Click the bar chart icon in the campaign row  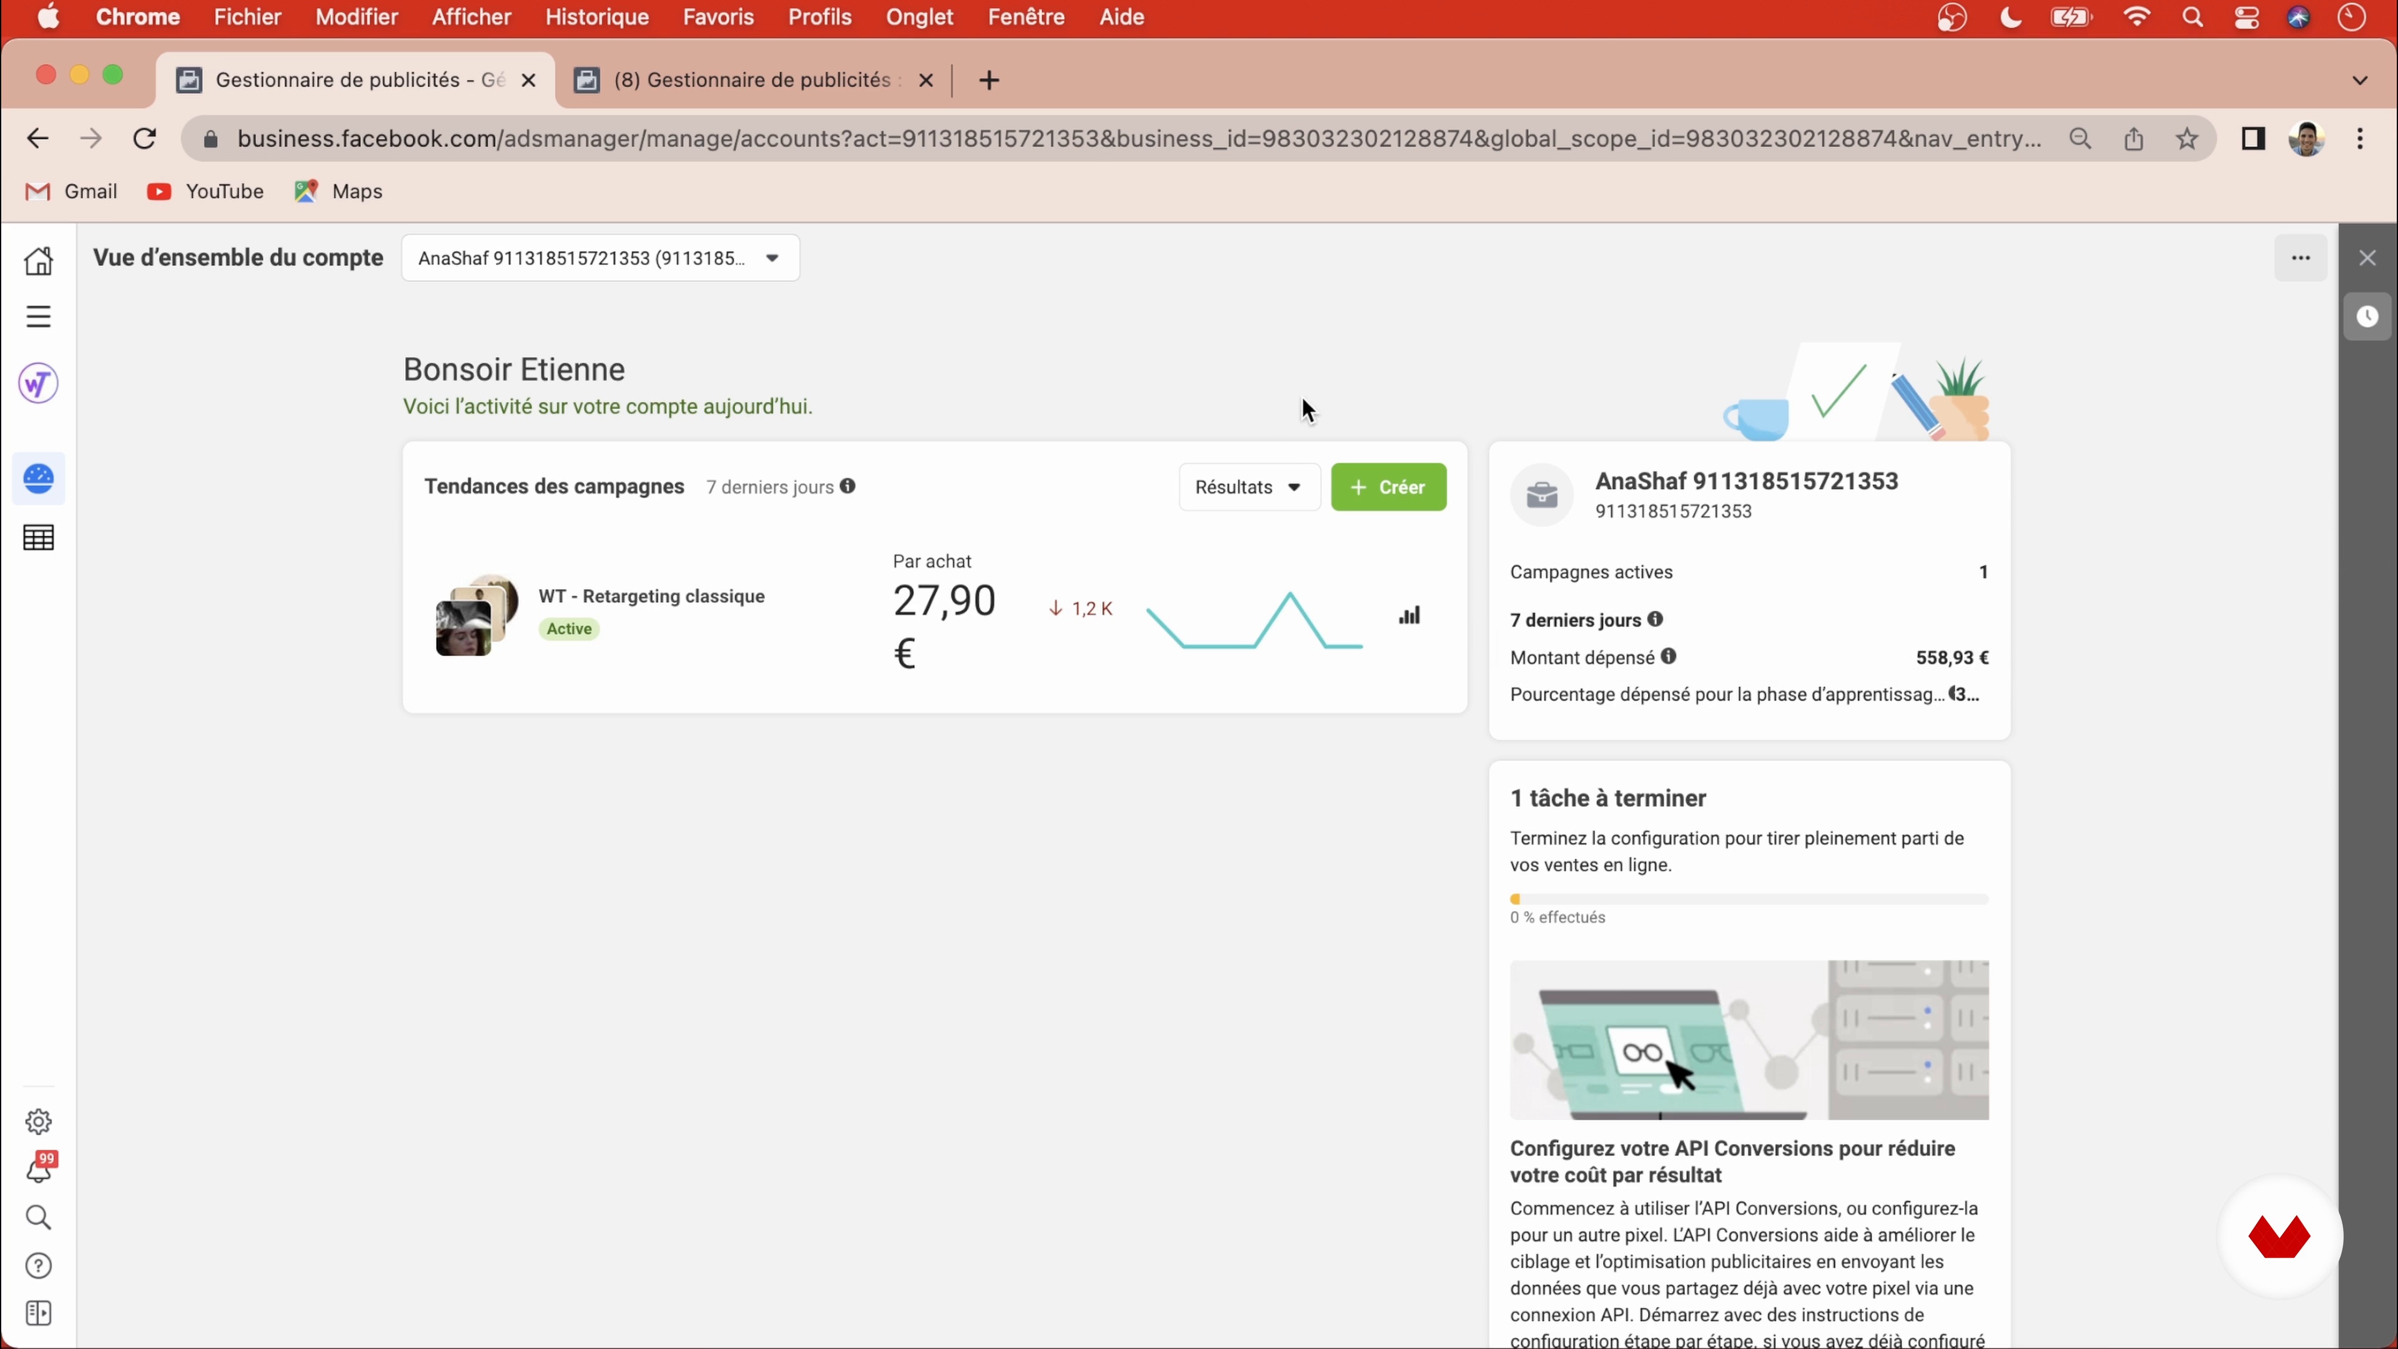(1410, 615)
